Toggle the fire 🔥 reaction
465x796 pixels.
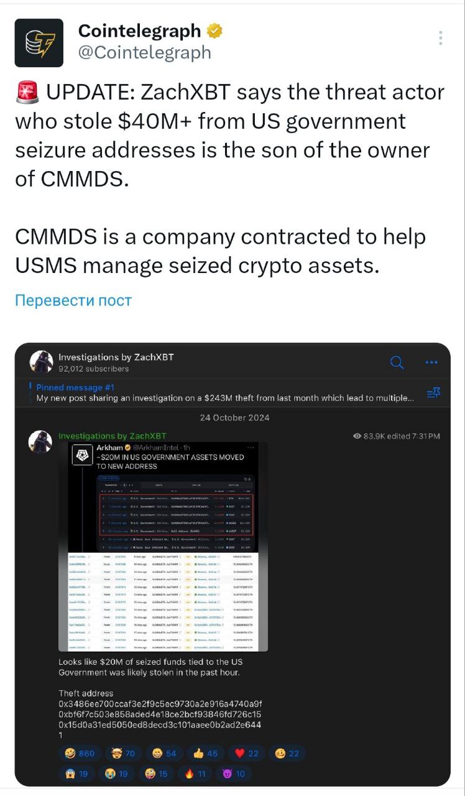coord(195,774)
